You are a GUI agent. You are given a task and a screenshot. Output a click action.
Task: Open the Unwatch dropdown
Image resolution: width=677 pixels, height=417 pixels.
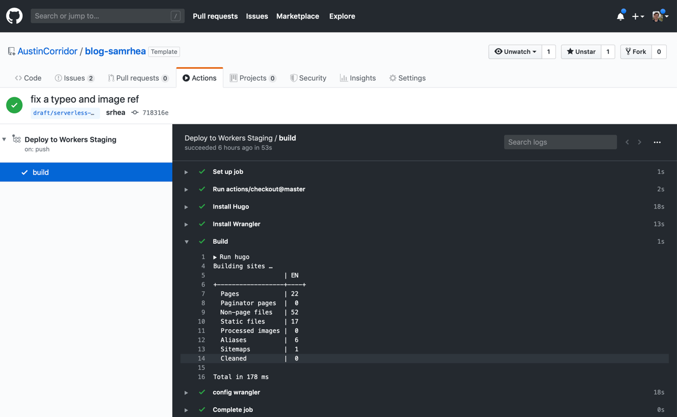pos(515,52)
